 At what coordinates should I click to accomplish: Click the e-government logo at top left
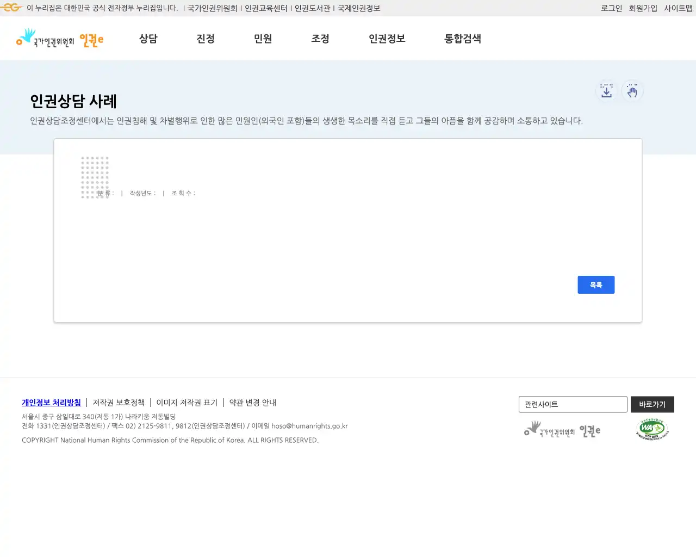click(x=11, y=8)
